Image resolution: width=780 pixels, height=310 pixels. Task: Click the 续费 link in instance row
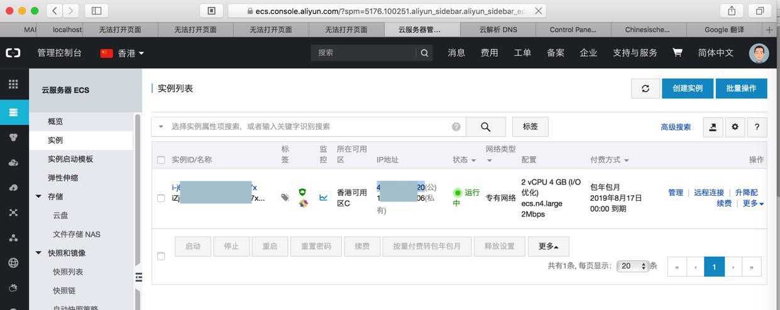pos(724,203)
